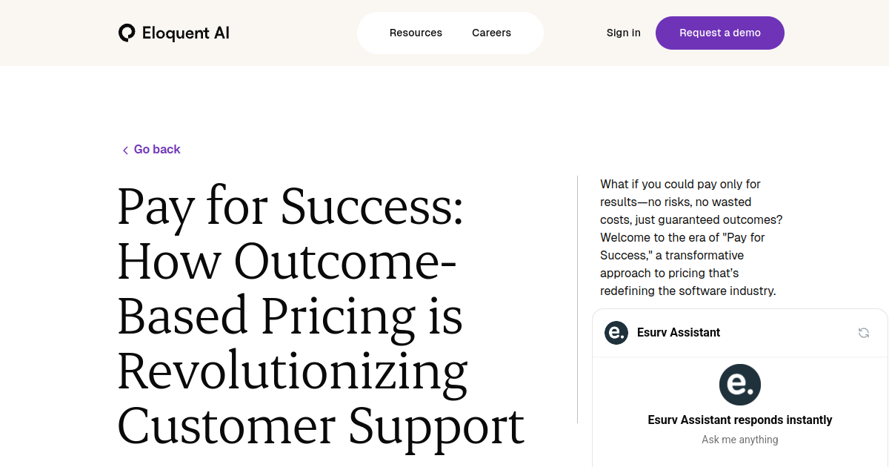Image resolution: width=889 pixels, height=467 pixels.
Task: Click 'Esurv Assistant responds instantly' text
Action: [x=740, y=420]
